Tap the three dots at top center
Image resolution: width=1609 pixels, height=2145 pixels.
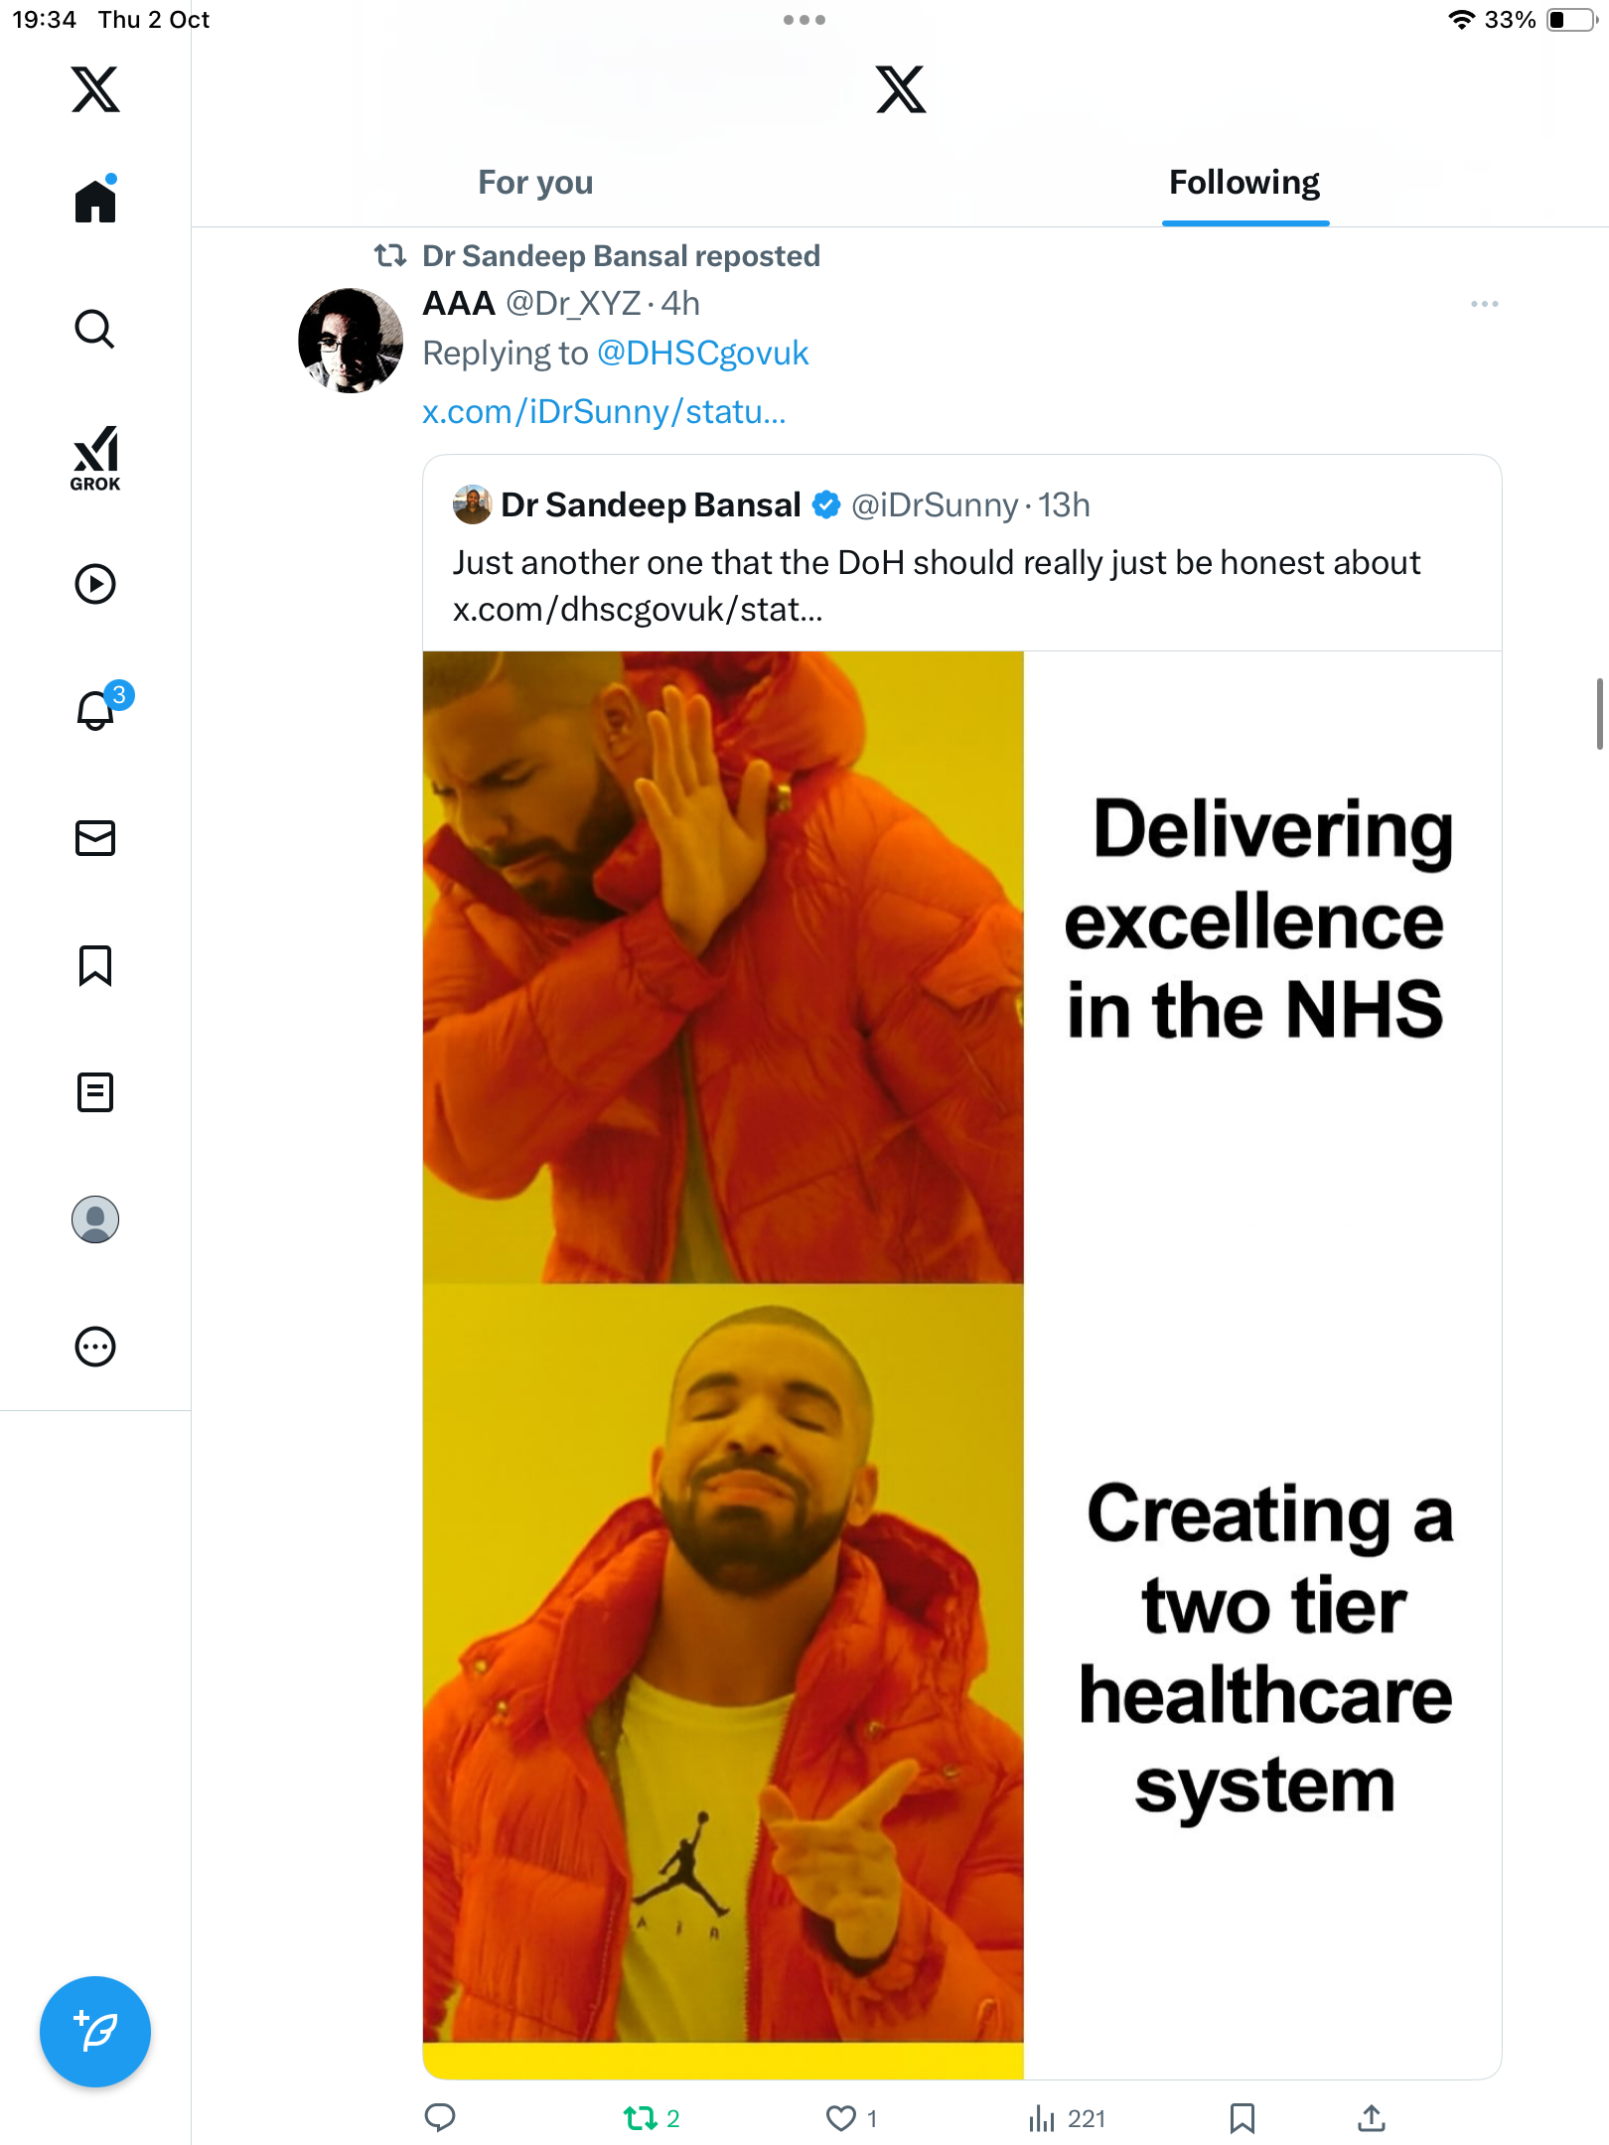[x=804, y=20]
